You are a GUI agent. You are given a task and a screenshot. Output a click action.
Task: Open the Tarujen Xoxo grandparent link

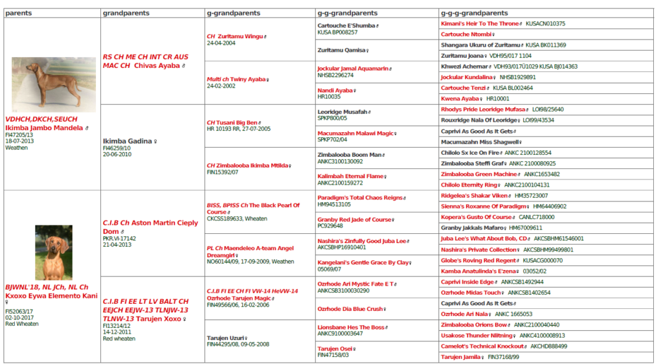click(x=162, y=319)
